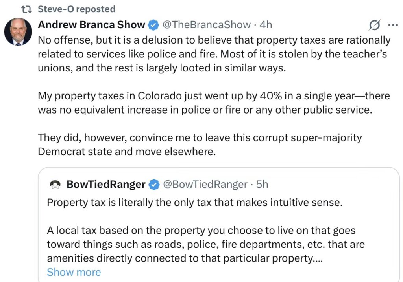Click the "They did, however, convince me" paragraph
Image resolution: width=403 pixels, height=282 pixels.
click(x=200, y=144)
